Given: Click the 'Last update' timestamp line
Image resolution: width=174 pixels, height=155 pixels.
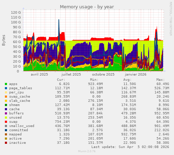Looking at the screenshot, I should tap(130, 147).
